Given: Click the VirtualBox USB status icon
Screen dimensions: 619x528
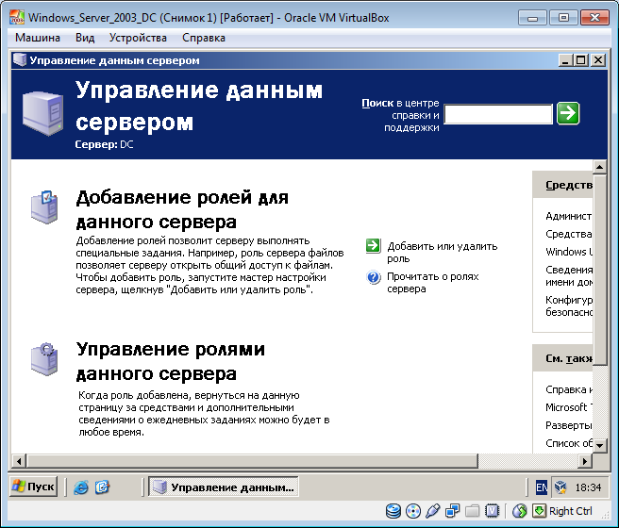Looking at the screenshot, I should click(433, 511).
